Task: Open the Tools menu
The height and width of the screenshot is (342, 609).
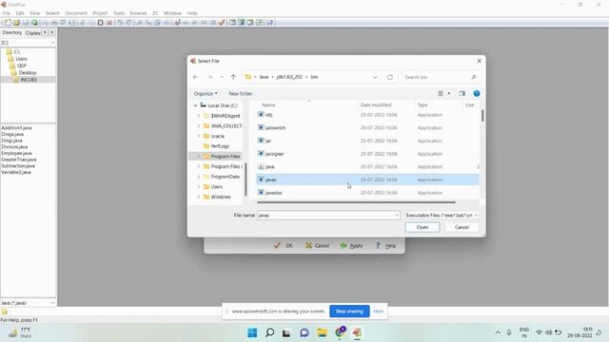Action: (119, 13)
